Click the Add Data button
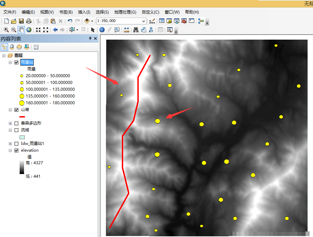The height and width of the screenshot is (237, 313). [x=87, y=21]
